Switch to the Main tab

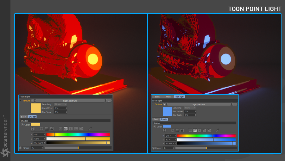click(168, 97)
